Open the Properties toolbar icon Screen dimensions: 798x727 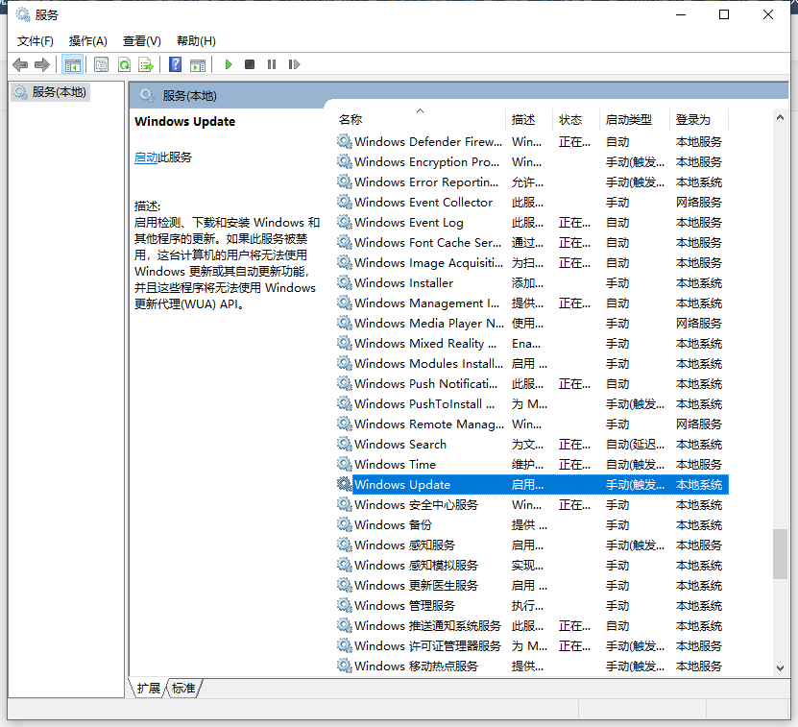click(101, 64)
